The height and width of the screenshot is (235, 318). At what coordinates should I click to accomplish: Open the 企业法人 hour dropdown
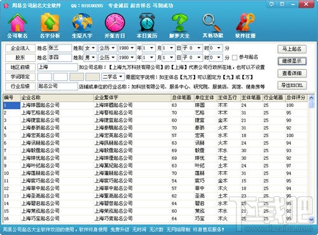[191, 48]
